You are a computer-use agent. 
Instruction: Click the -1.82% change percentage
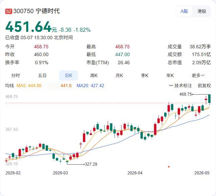(82, 30)
